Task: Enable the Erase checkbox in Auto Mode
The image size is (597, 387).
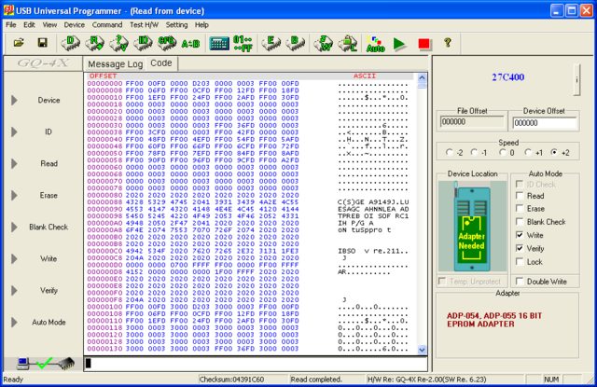Action: point(520,208)
